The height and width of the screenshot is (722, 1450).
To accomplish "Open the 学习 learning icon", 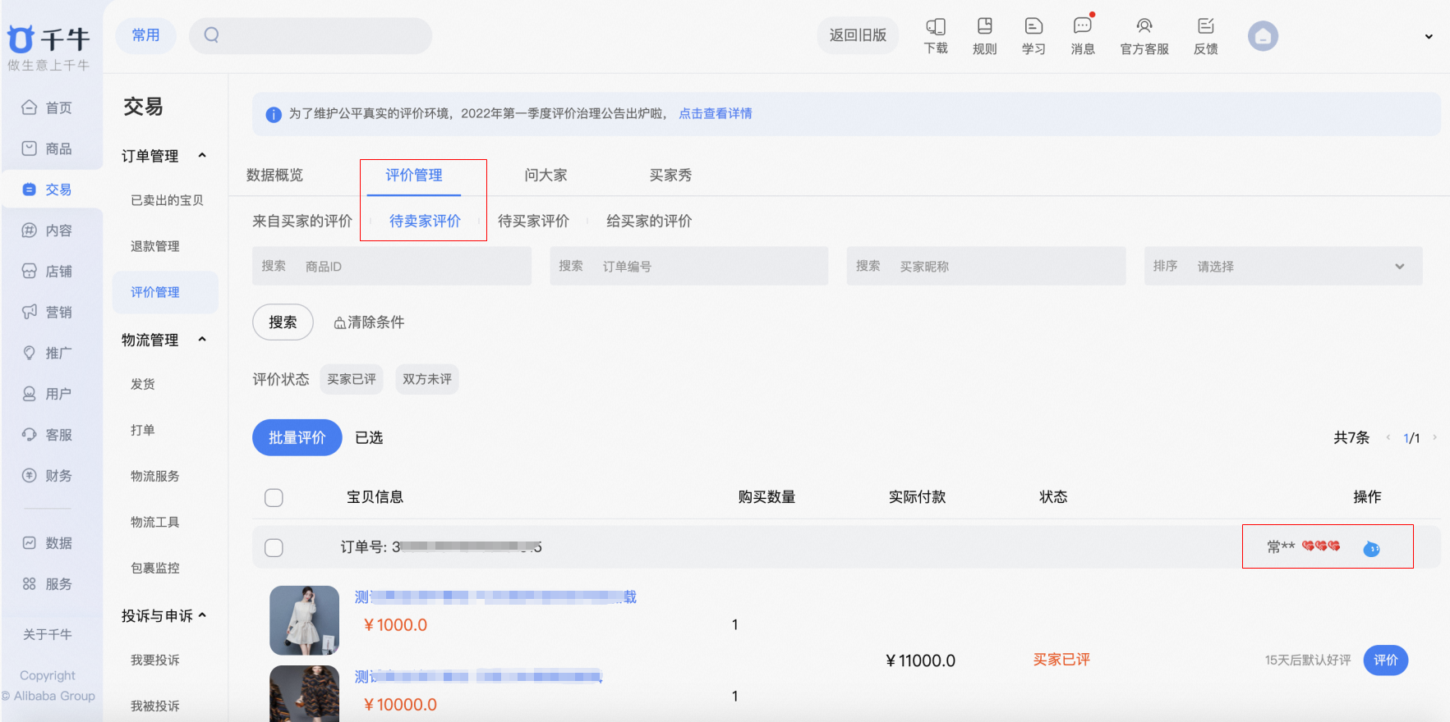I will (1033, 36).
